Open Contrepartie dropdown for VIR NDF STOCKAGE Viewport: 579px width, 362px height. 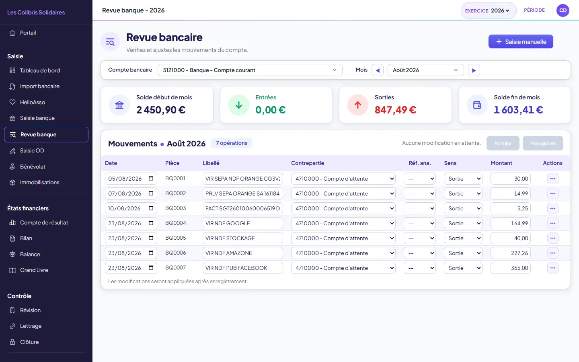(x=343, y=238)
